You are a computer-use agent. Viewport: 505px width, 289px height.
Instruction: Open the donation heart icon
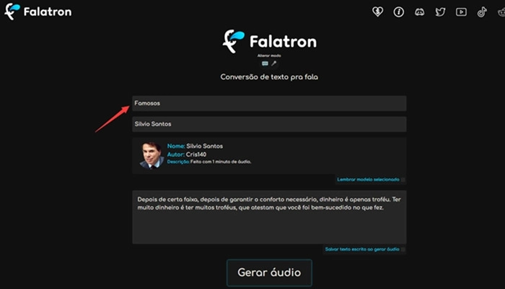pos(377,12)
